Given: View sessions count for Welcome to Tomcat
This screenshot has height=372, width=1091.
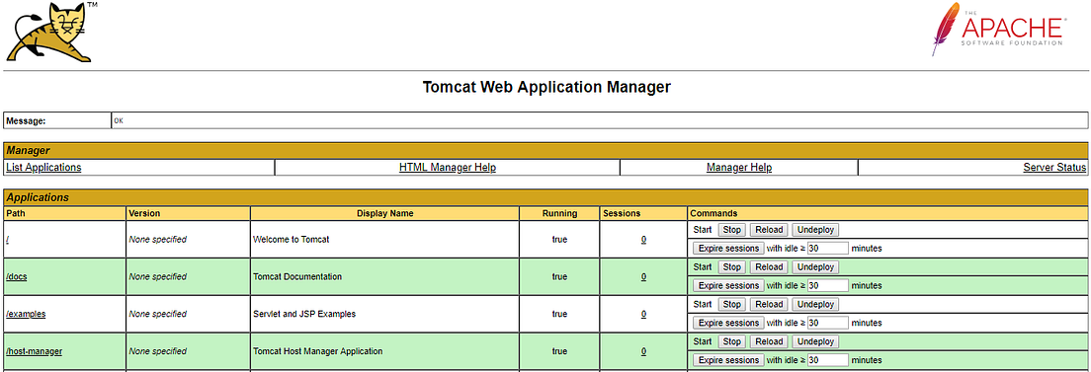Looking at the screenshot, I should point(643,239).
